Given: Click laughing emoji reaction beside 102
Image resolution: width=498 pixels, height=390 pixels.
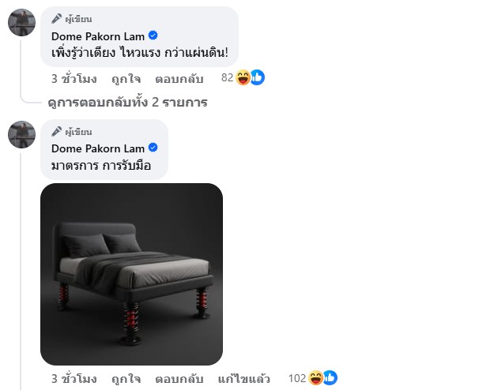Looking at the screenshot, I should pos(315,378).
